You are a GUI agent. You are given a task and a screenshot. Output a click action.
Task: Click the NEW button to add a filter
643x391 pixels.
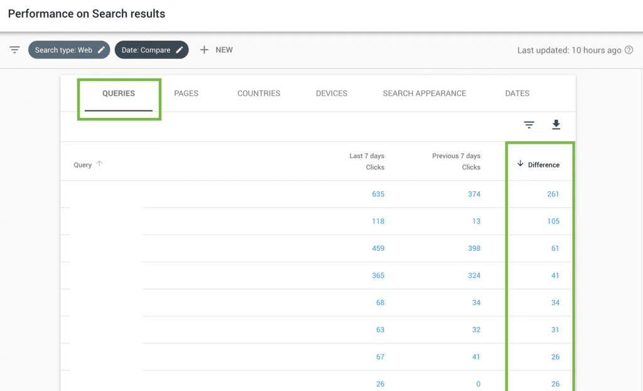tap(216, 50)
